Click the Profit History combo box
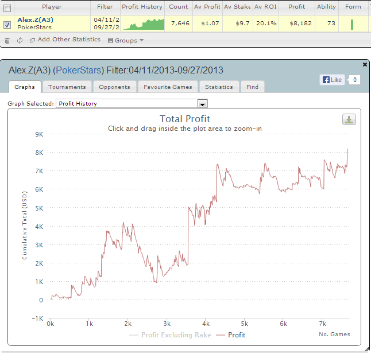The width and height of the screenshot is (371, 354). click(x=132, y=103)
